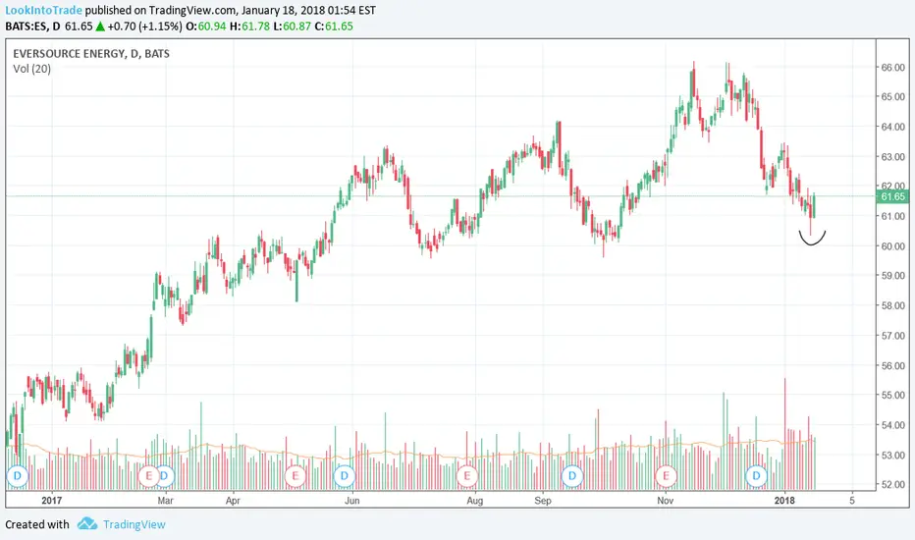Screen dimensions: 915x540
Task: Click the 56.00 price axis label
Action: [893, 365]
